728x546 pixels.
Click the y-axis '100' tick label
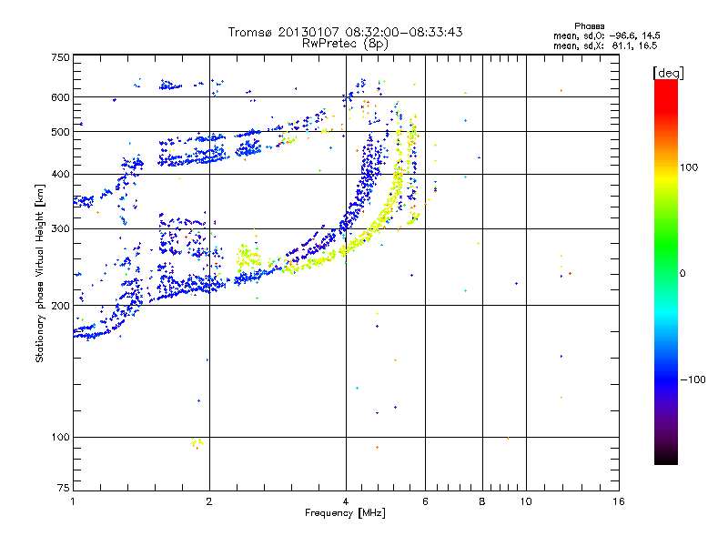60,437
